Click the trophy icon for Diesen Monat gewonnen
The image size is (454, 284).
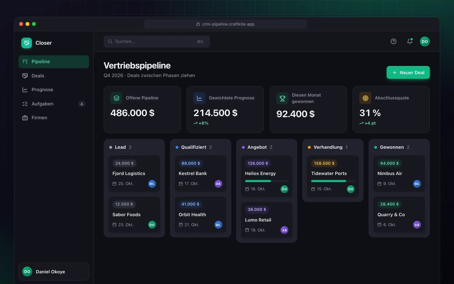click(282, 98)
